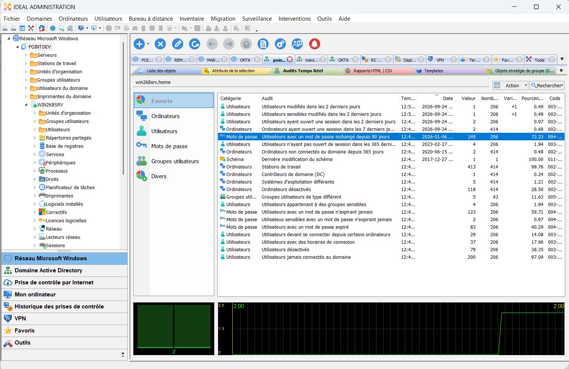
Task: Click the blue X delete icon
Action: 160,44
